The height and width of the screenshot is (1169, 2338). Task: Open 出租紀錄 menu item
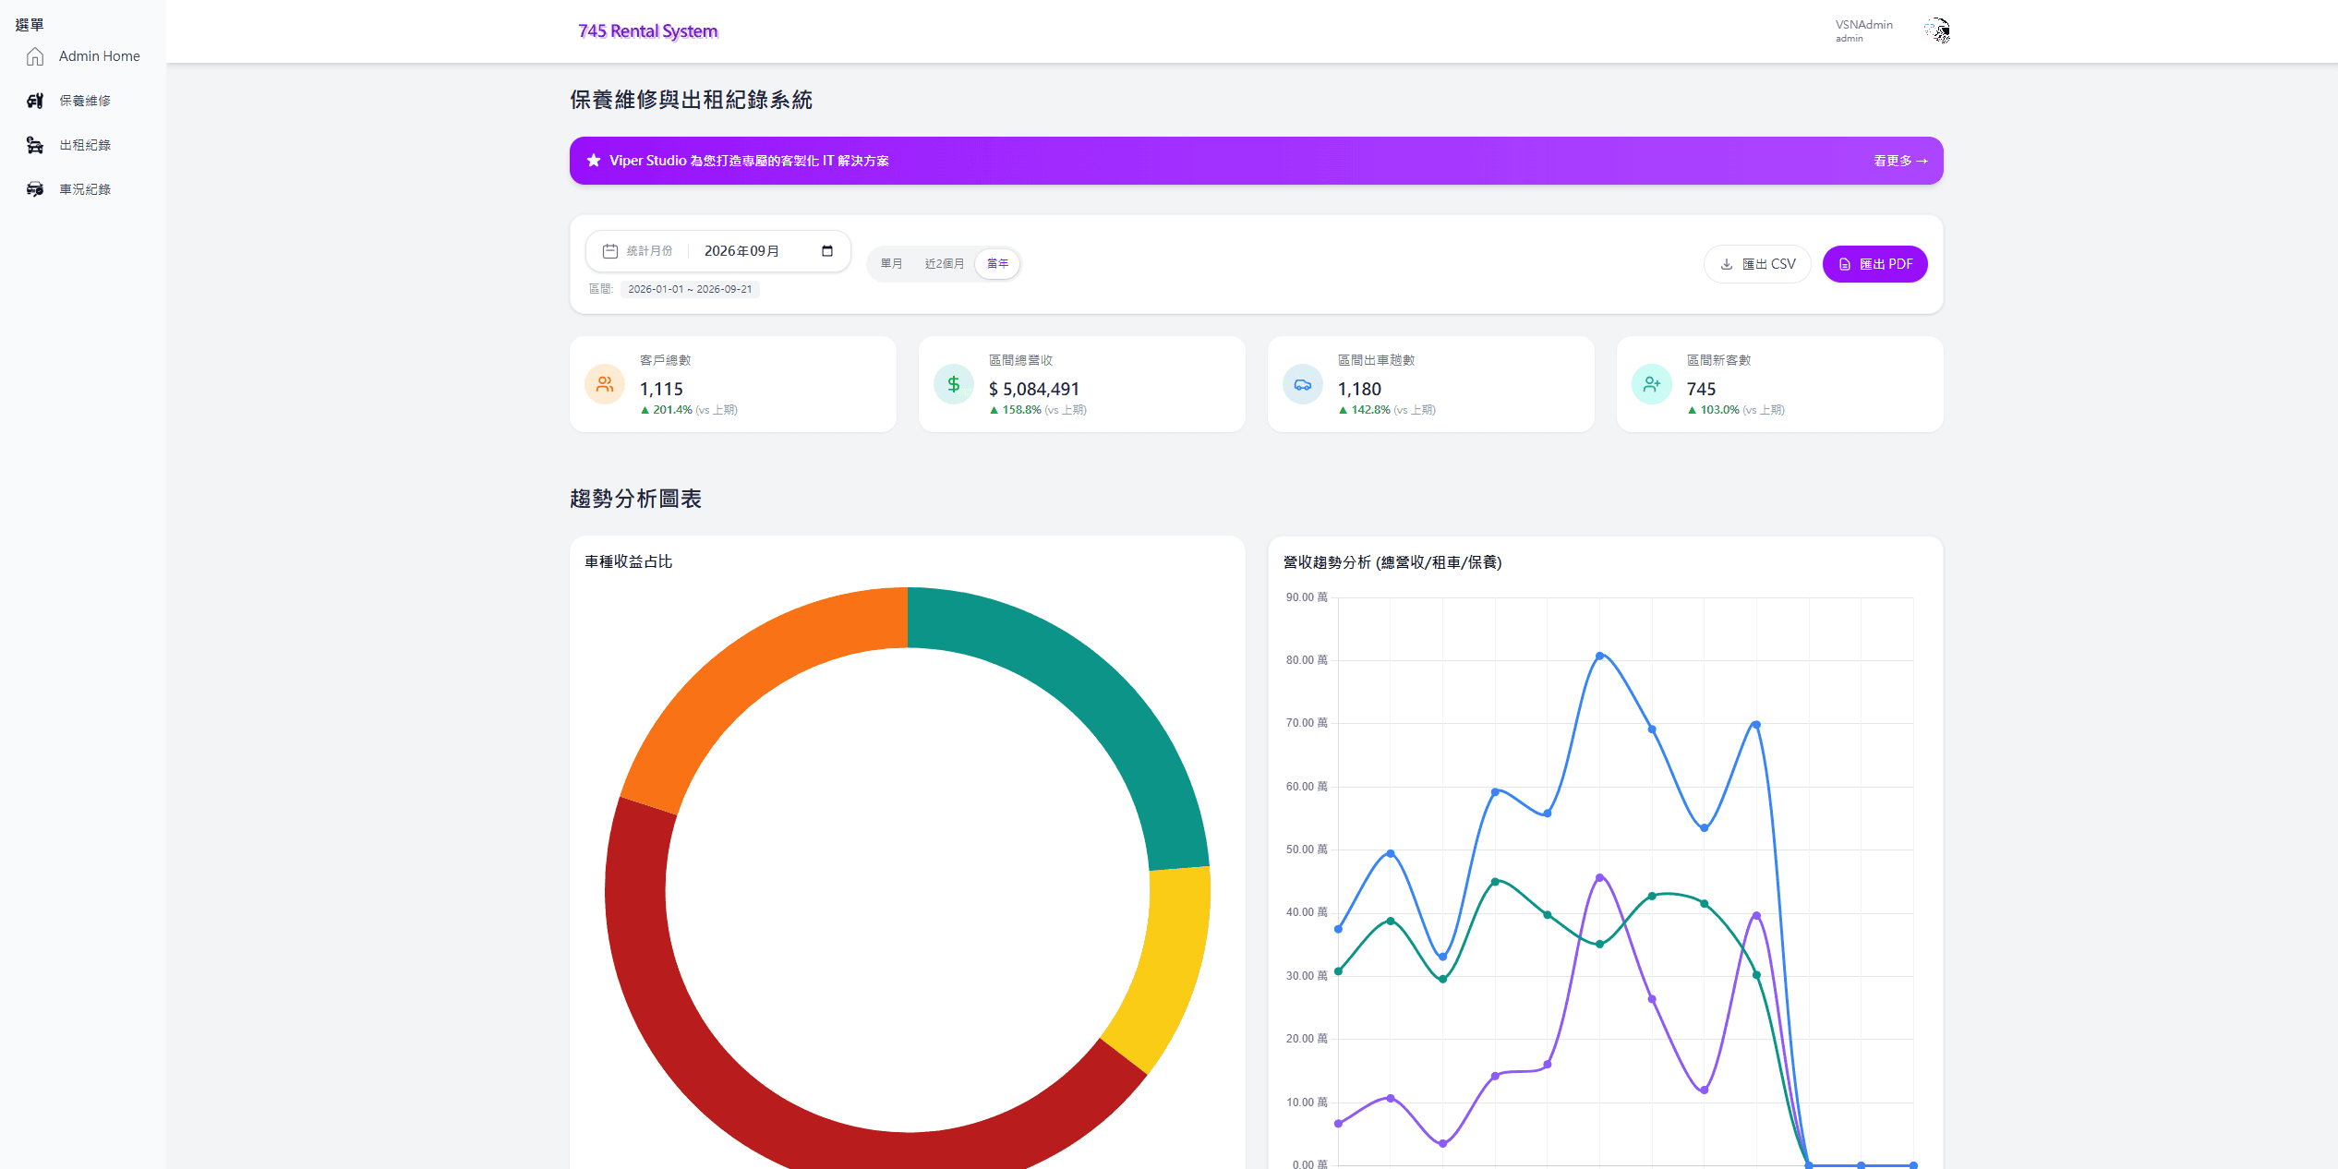click(x=83, y=145)
